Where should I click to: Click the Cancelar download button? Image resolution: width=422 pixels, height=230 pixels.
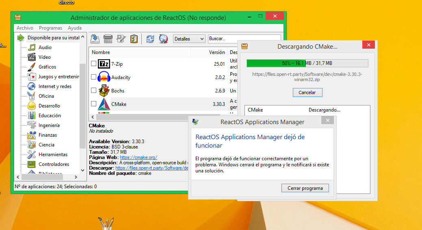(x=307, y=92)
